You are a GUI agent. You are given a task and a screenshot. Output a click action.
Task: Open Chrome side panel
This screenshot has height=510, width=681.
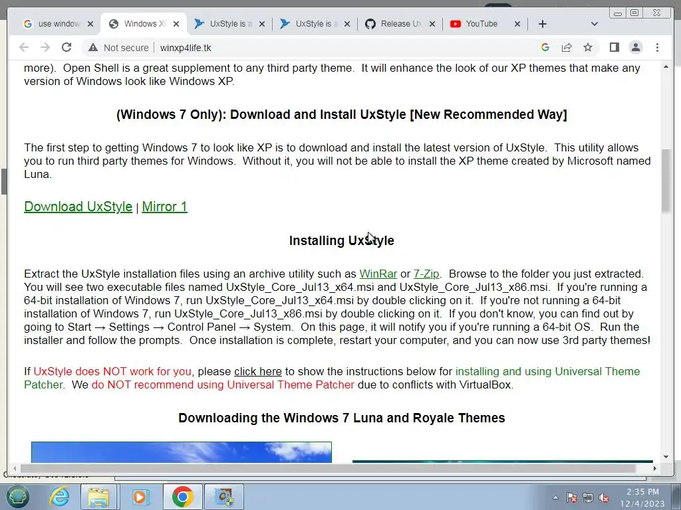pyautogui.click(x=614, y=47)
